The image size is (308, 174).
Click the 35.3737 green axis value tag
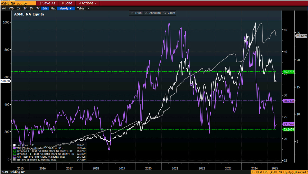point(288,72)
